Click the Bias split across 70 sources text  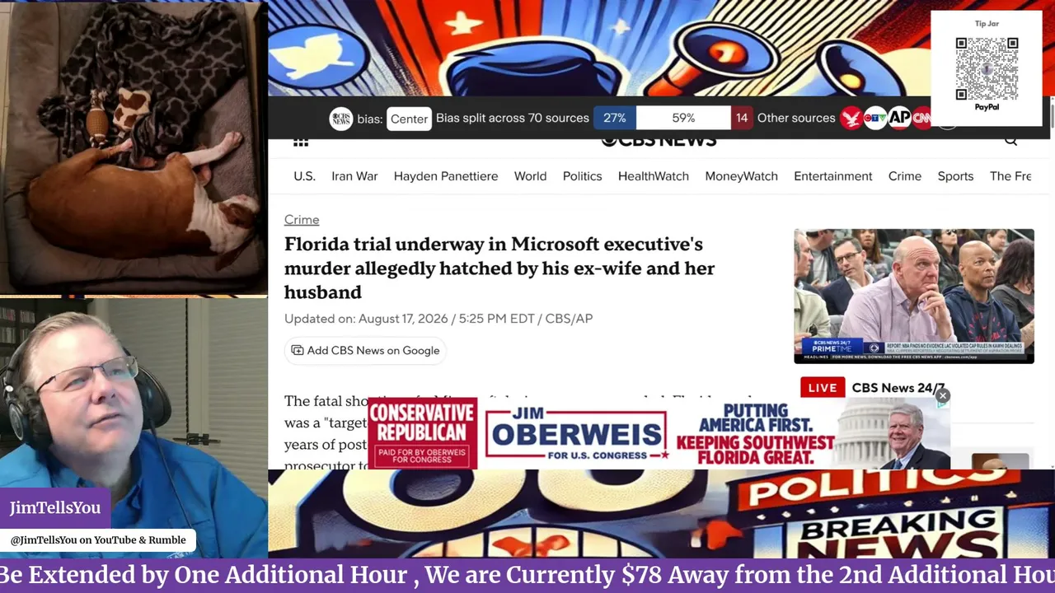(x=513, y=118)
